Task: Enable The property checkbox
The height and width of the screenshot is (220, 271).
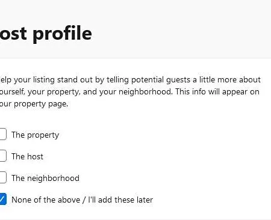Action: click(3, 134)
